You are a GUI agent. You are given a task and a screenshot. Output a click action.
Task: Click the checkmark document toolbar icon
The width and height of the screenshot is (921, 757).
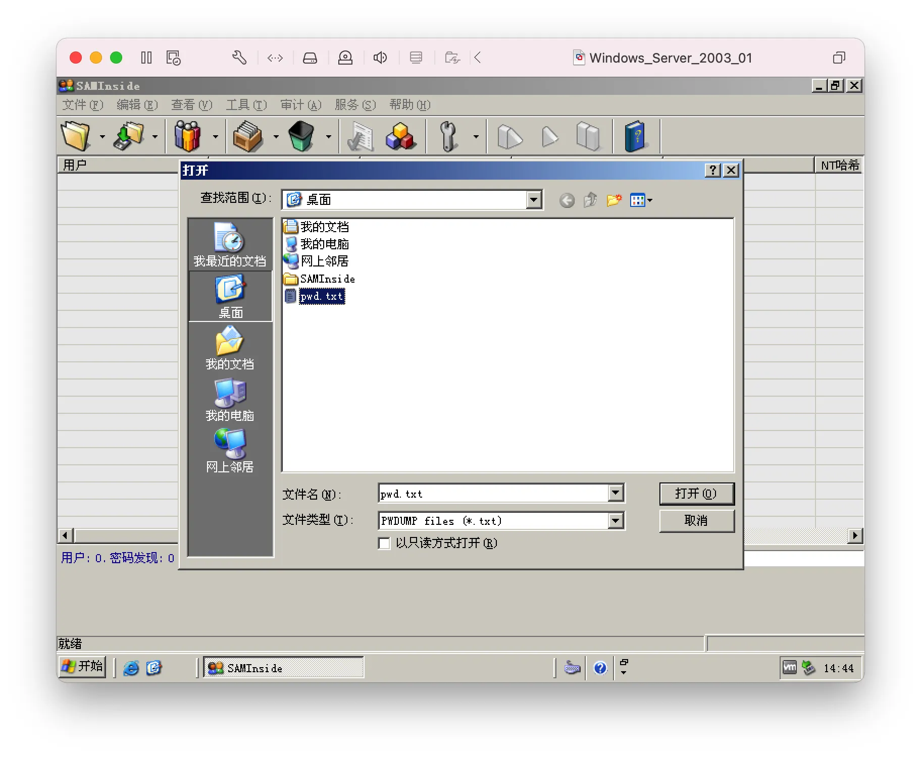360,136
